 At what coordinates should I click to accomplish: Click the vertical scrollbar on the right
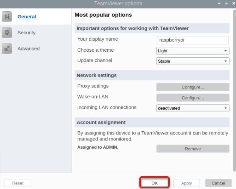[x=234, y=91]
